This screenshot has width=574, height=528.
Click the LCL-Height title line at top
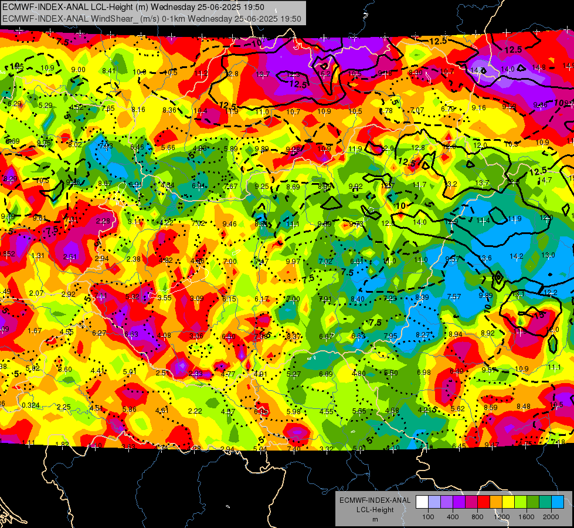[133, 7]
